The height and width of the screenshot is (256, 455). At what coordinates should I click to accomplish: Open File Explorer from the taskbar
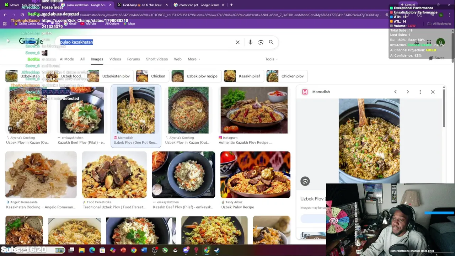point(81,250)
